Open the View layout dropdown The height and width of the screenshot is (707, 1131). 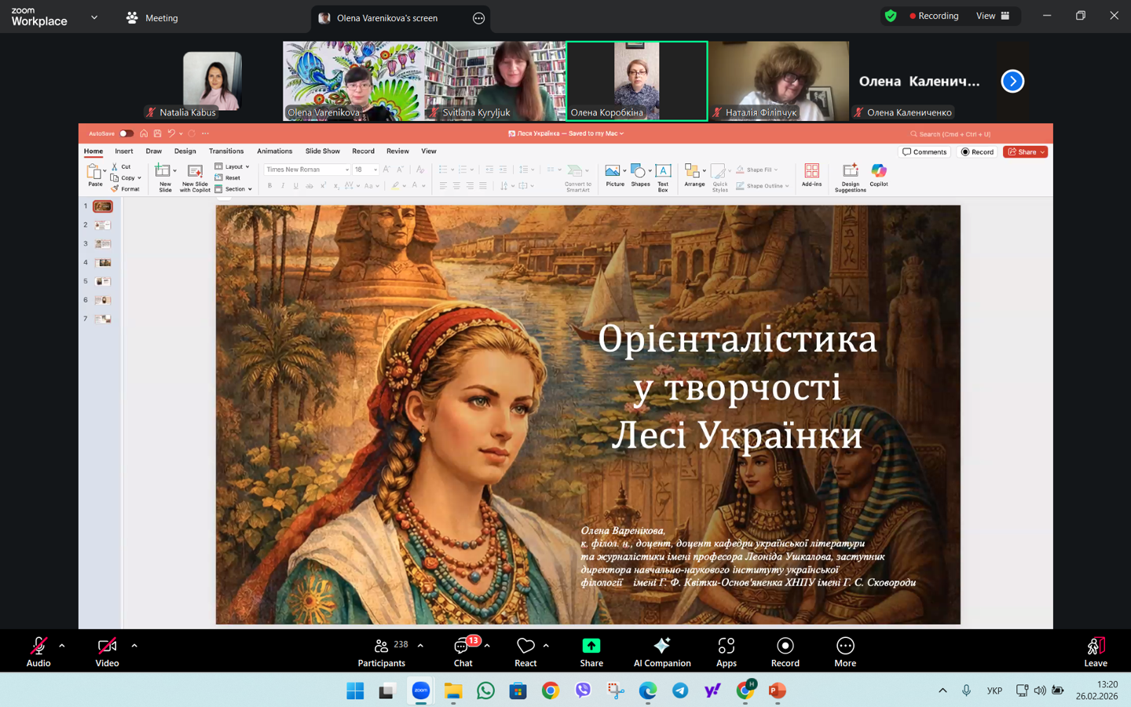coord(993,16)
